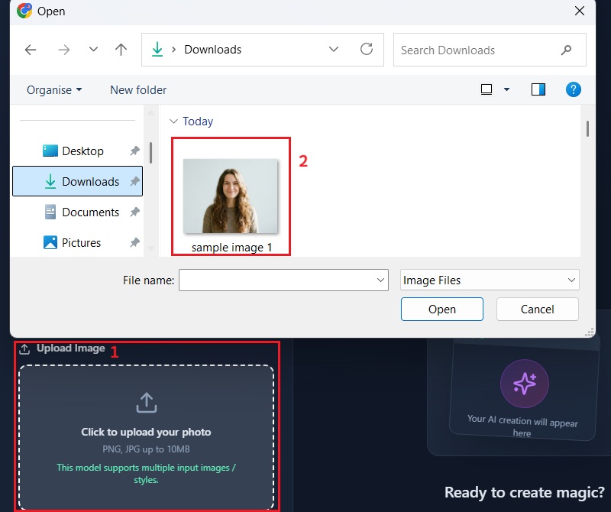
Task: Open the blue help icon
Action: (574, 89)
